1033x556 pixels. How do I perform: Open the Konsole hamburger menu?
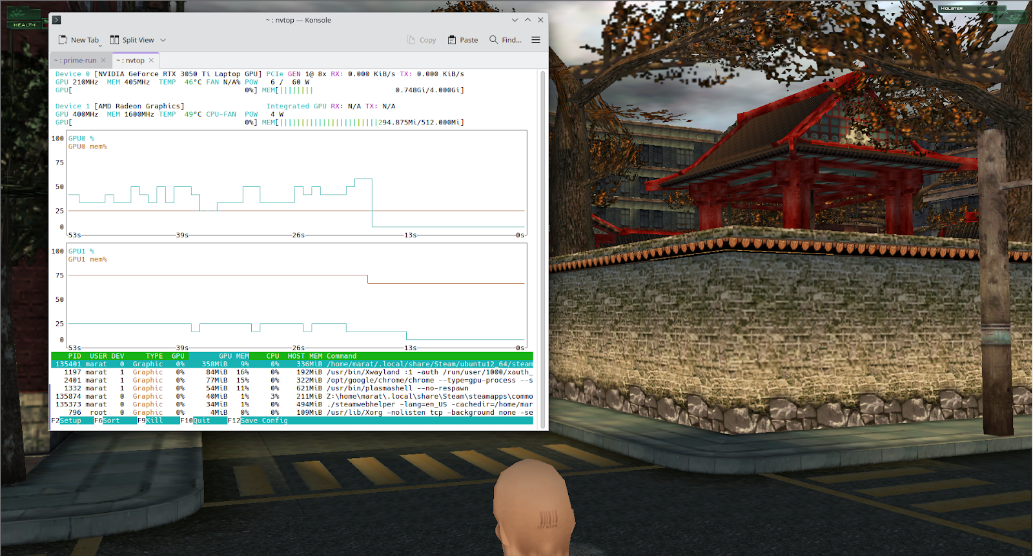[x=536, y=40]
